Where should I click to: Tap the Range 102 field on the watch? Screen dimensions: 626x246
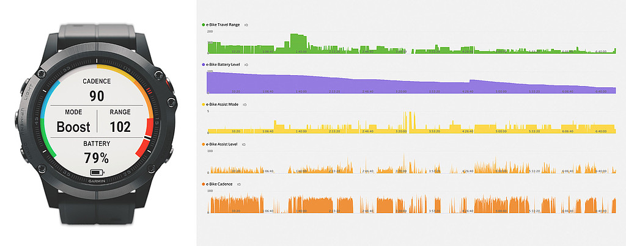click(x=120, y=122)
